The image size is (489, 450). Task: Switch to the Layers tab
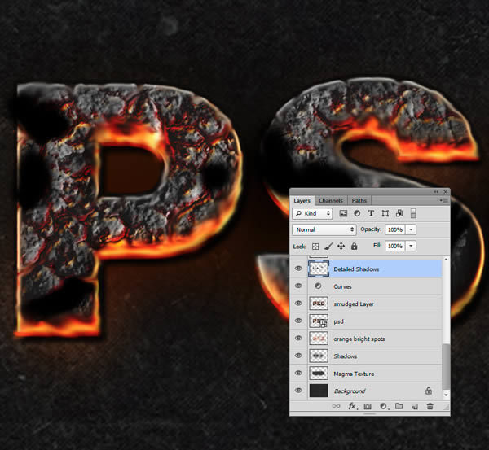[x=302, y=200]
